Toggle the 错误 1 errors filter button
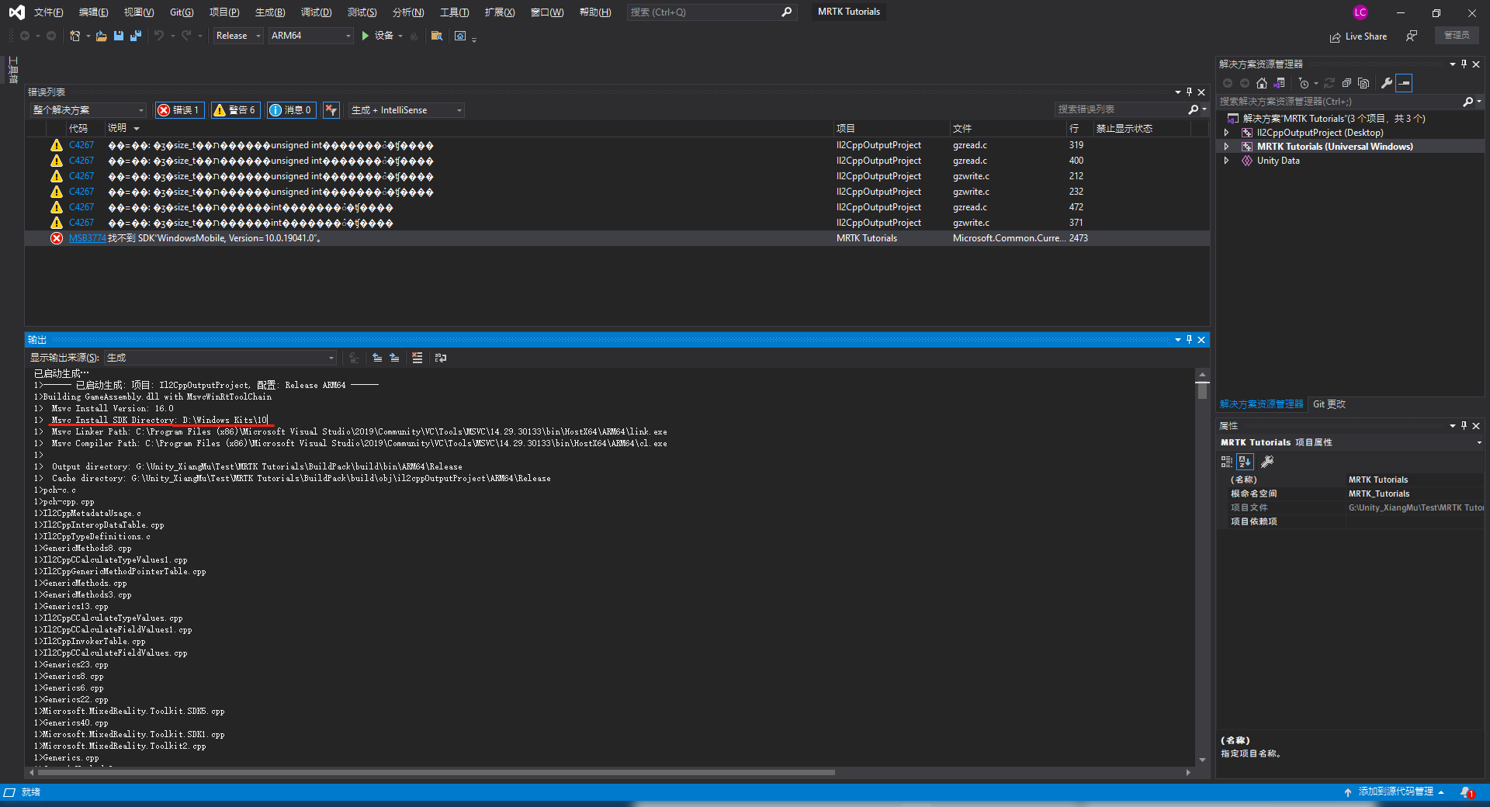The height and width of the screenshot is (807, 1490). point(178,109)
